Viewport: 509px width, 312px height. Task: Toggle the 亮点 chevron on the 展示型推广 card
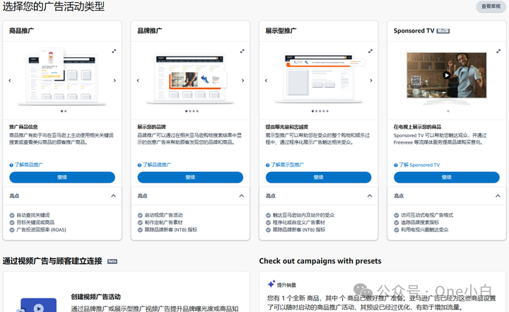tap(370, 196)
